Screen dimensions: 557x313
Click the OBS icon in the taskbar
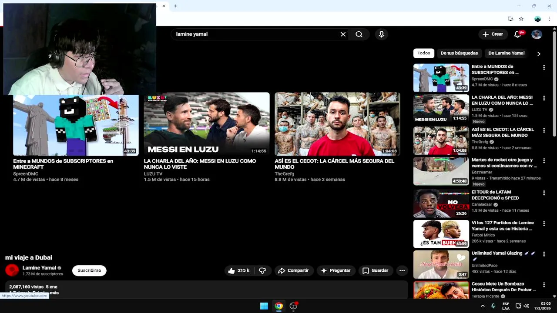click(294, 306)
